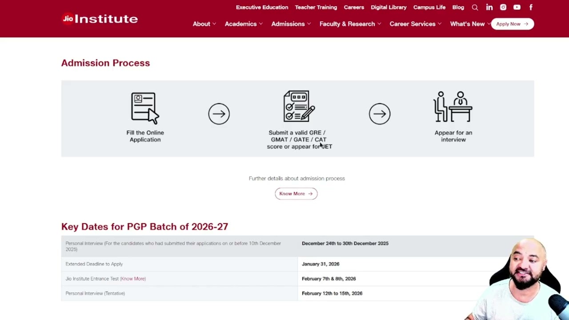Click the test score checklist icon
The width and height of the screenshot is (569, 320).
pos(299,106)
